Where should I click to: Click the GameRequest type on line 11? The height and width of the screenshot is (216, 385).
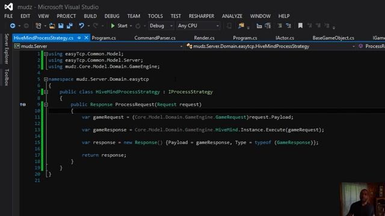tap(230, 118)
